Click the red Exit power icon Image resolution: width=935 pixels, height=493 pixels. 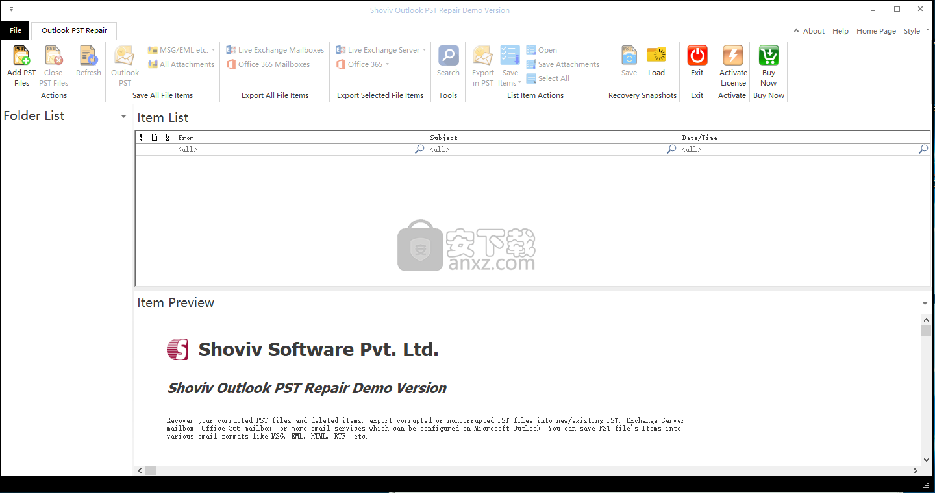click(697, 56)
